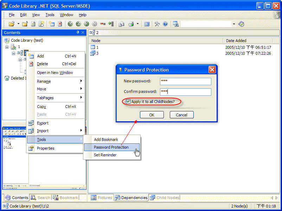Expand the TabPages submenu
Image resolution: width=282 pixels, height=211 pixels.
tap(56, 98)
